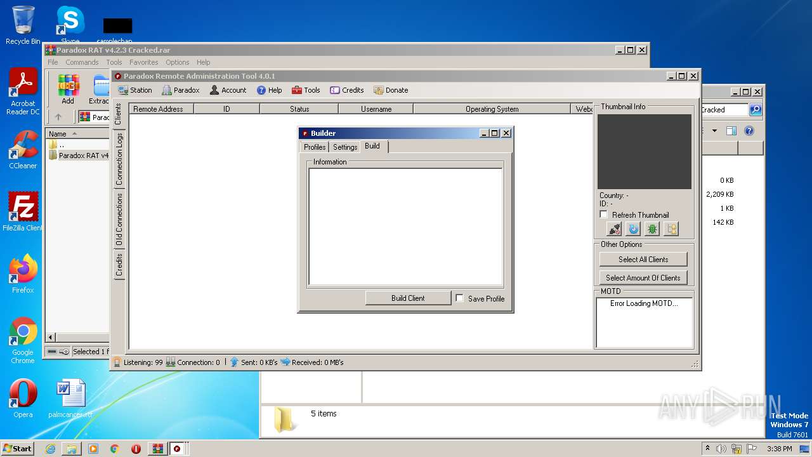Click the Remote Address column header

[161, 109]
